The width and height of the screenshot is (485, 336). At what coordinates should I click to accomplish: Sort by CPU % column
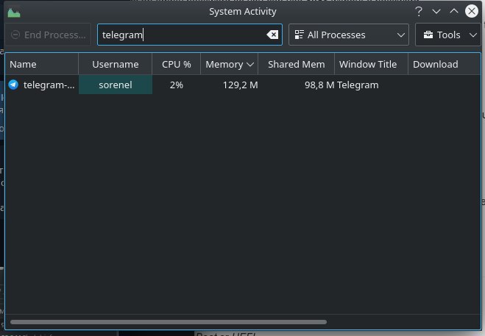point(177,64)
